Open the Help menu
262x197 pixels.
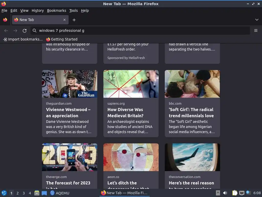pyautogui.click(x=85, y=11)
